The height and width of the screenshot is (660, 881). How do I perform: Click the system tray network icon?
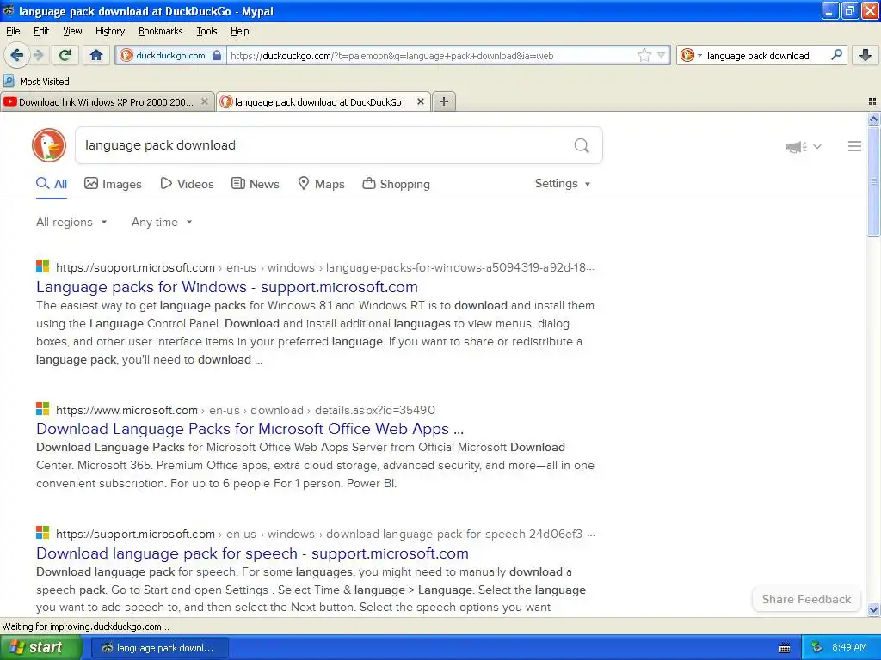tap(816, 648)
